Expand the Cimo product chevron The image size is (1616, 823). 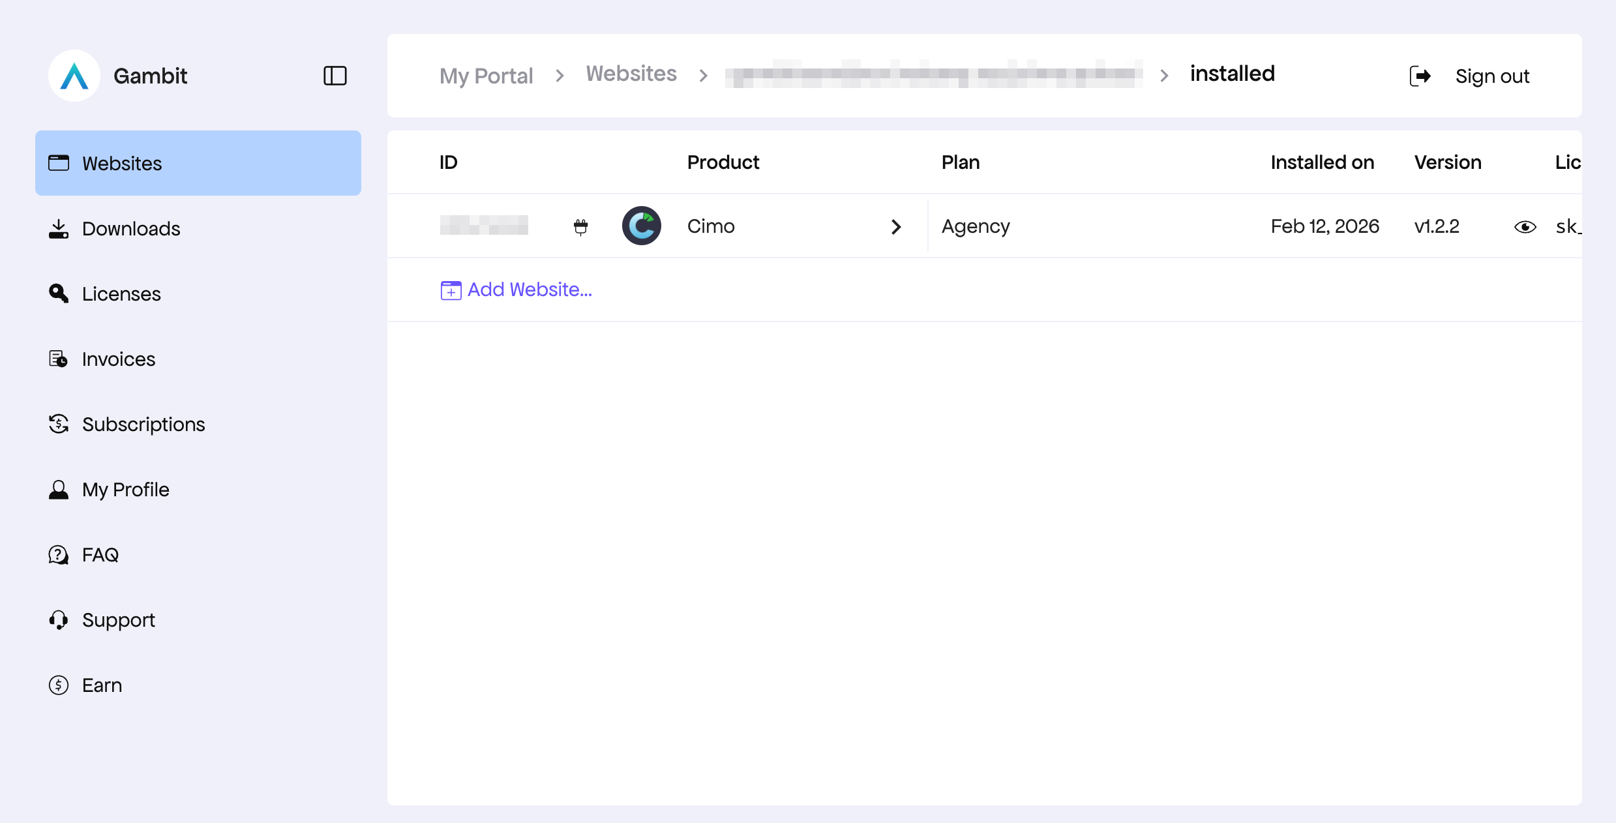coord(896,227)
